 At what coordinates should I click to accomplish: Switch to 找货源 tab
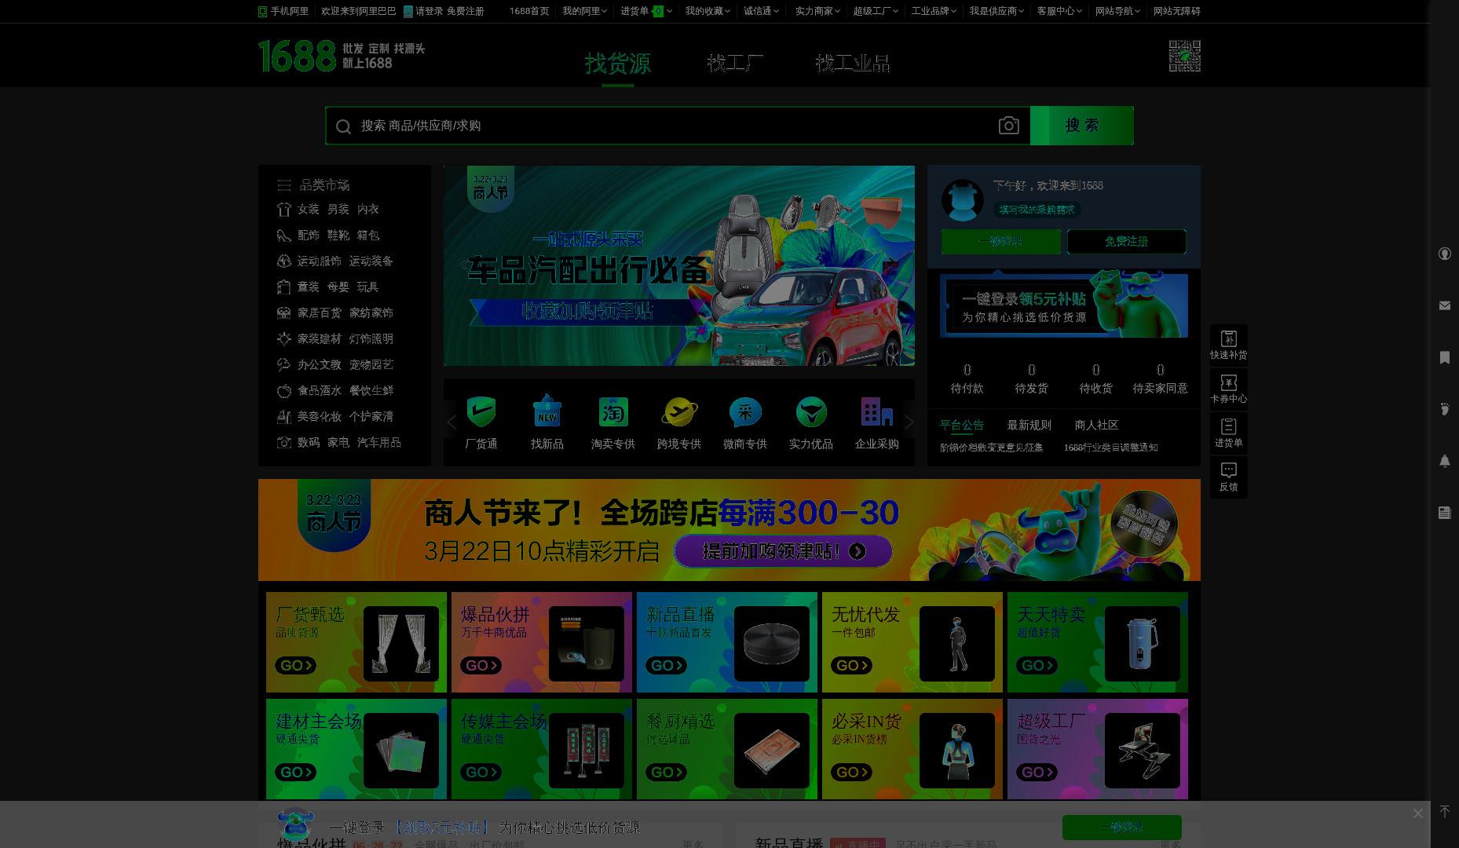(x=617, y=63)
